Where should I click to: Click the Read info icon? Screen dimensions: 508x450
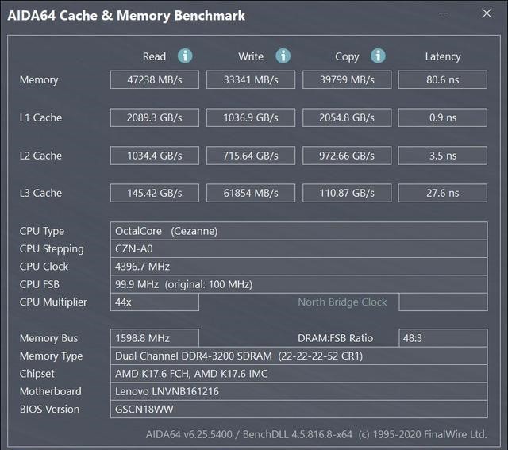point(185,56)
